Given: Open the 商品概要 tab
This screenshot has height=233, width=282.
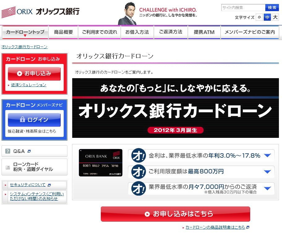Looking at the screenshot, I should (x=63, y=32).
